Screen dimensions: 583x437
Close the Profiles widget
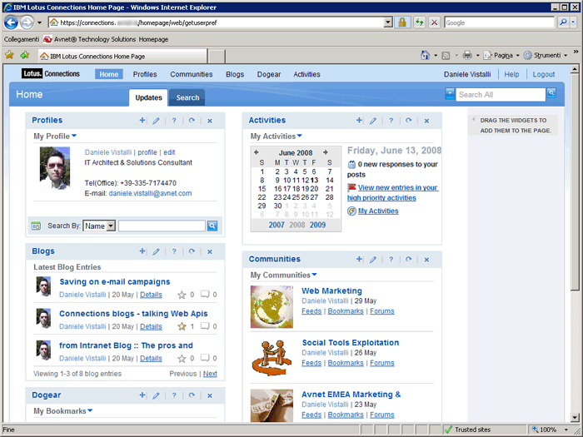click(x=210, y=121)
